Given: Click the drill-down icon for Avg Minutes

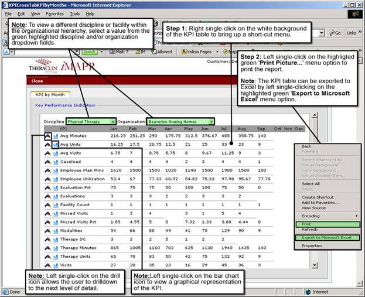Looking at the screenshot, I should click(47, 135).
